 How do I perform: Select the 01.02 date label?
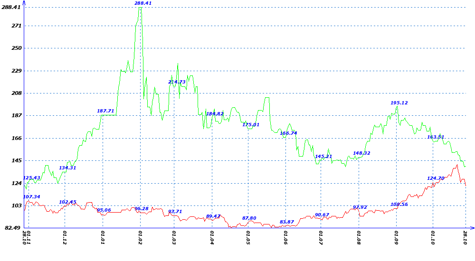point(140,238)
